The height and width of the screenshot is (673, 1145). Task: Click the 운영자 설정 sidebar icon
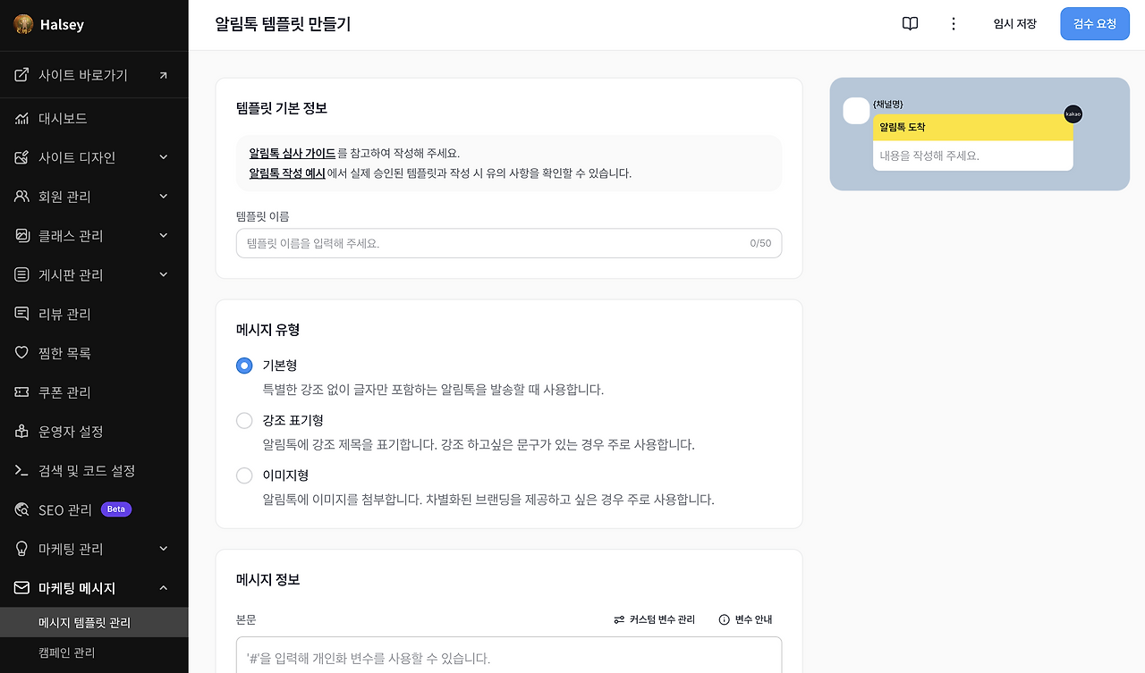click(x=21, y=431)
